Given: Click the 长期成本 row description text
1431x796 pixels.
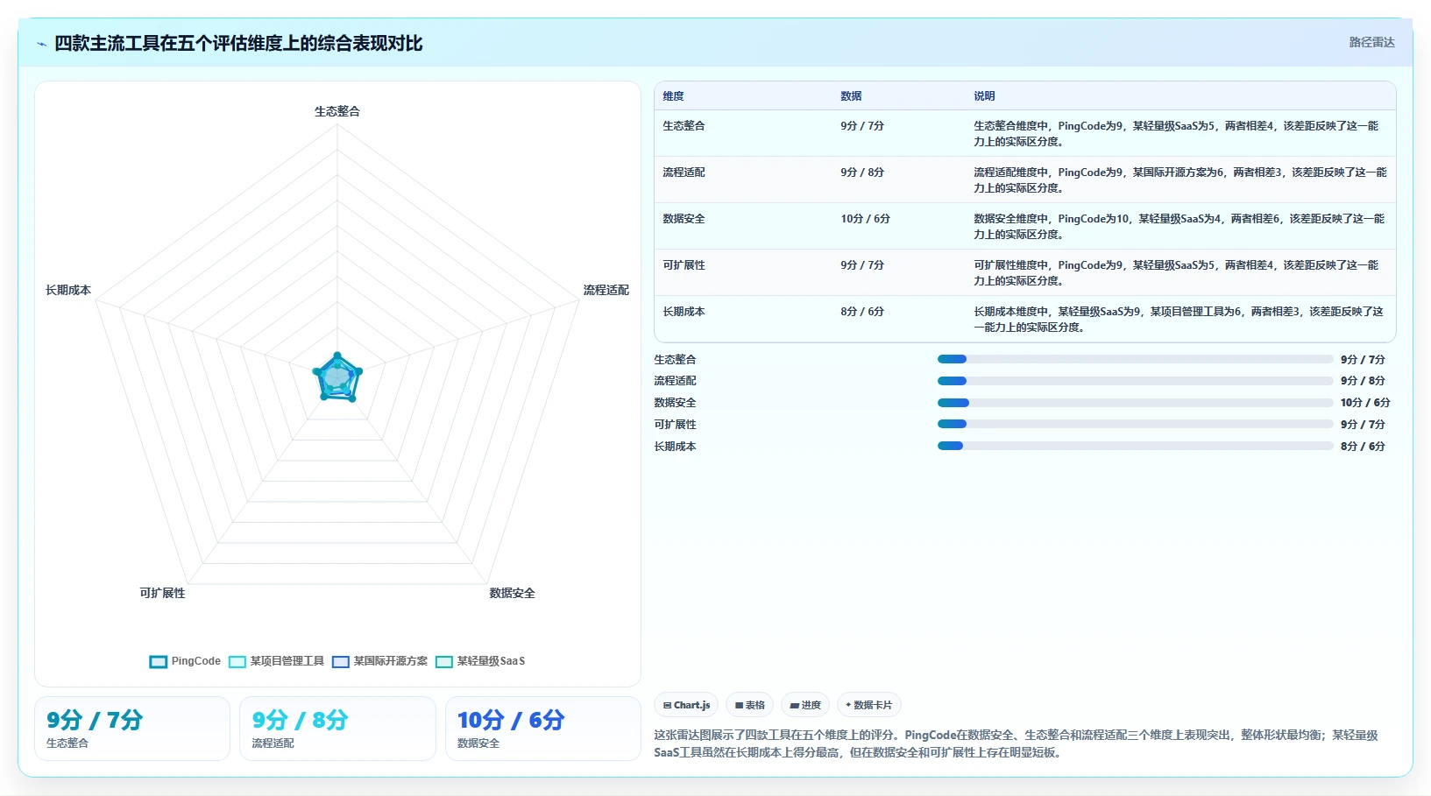Looking at the screenshot, I should (x=1179, y=320).
